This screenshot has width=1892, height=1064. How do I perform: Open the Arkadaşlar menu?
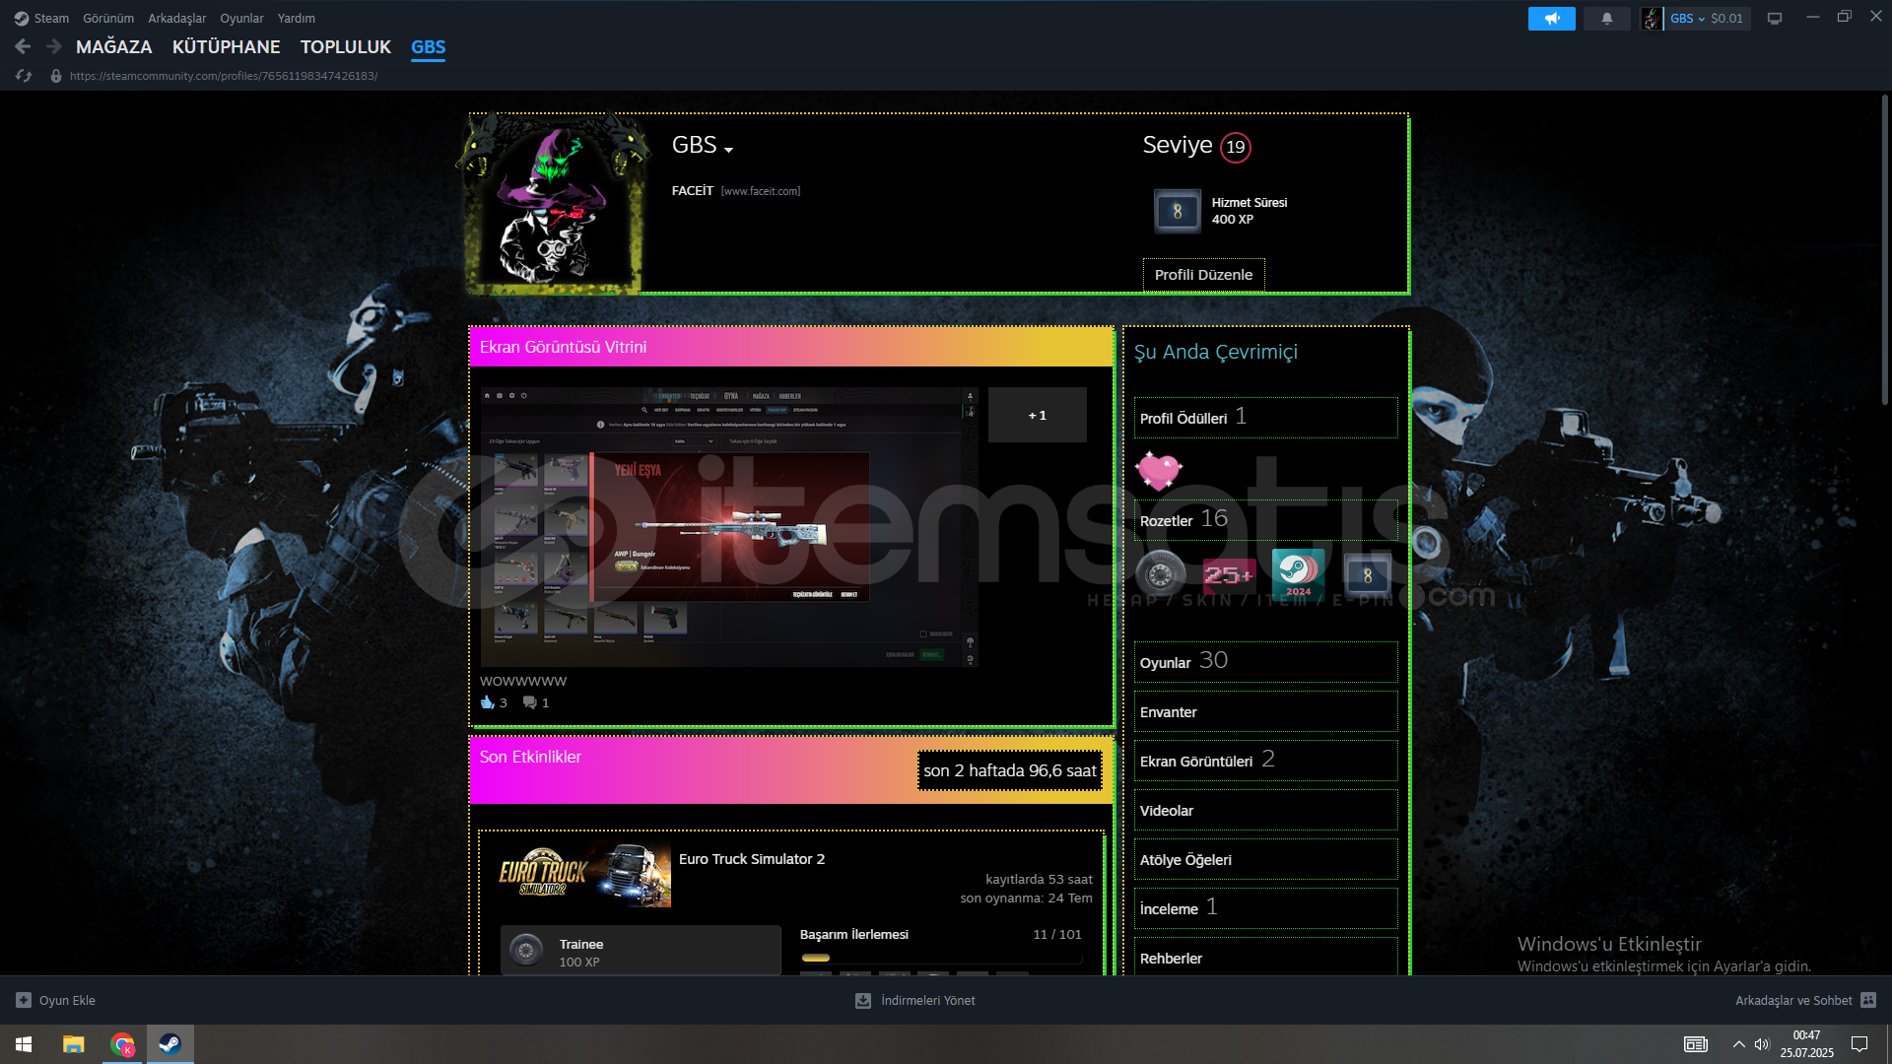point(177,19)
